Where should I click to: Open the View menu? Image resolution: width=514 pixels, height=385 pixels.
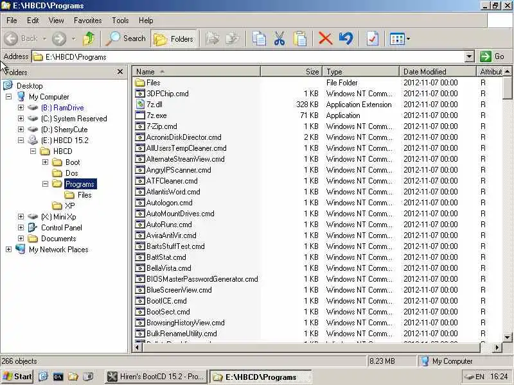click(x=56, y=21)
